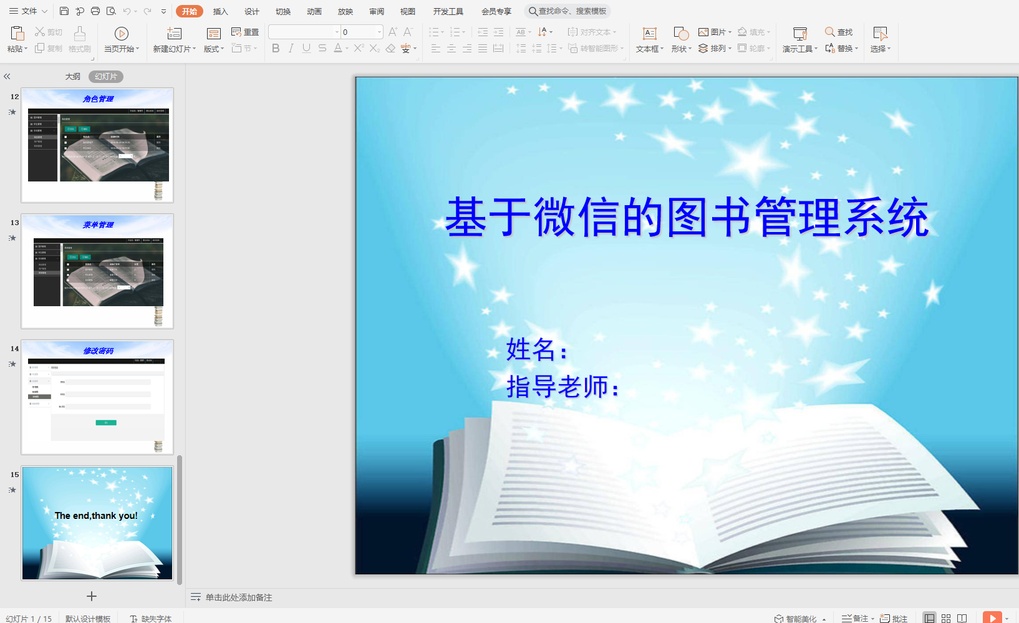1019x623 pixels.
Task: Open Presentation Tools (演示工具)
Action: (x=800, y=39)
